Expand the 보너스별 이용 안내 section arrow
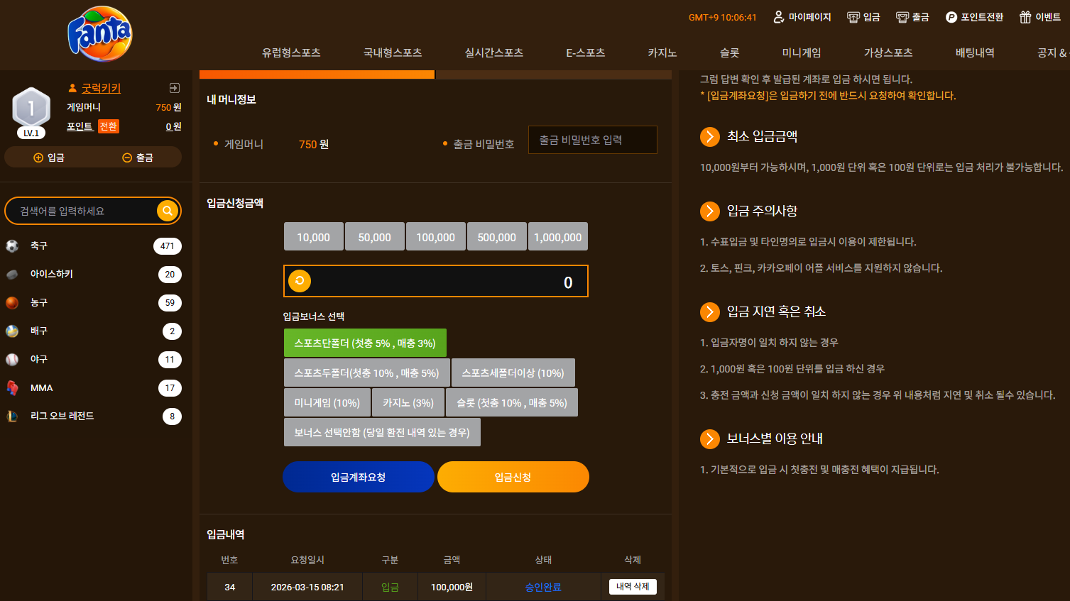Screen dimensions: 1070x601 pyautogui.click(x=710, y=439)
